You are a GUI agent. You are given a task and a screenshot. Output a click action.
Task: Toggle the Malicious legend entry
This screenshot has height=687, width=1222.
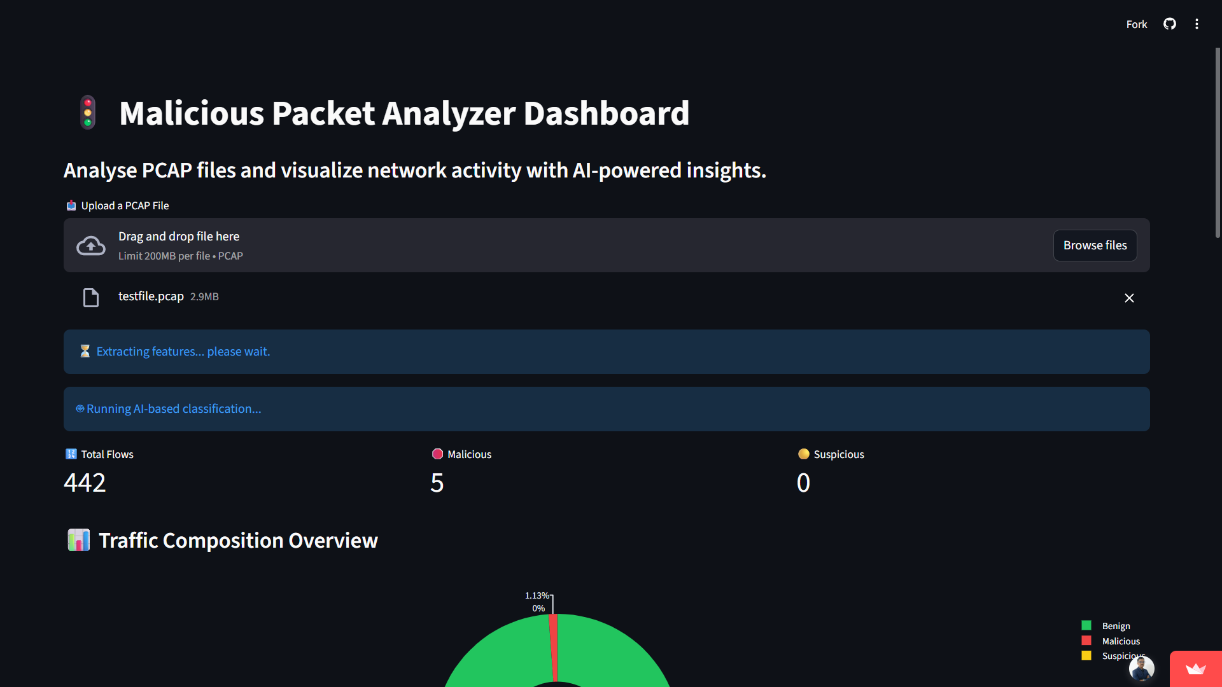coord(1120,641)
